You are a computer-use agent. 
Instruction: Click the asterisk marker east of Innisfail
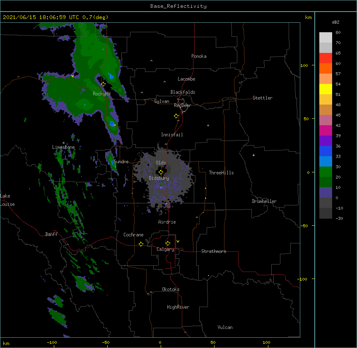[208, 125]
